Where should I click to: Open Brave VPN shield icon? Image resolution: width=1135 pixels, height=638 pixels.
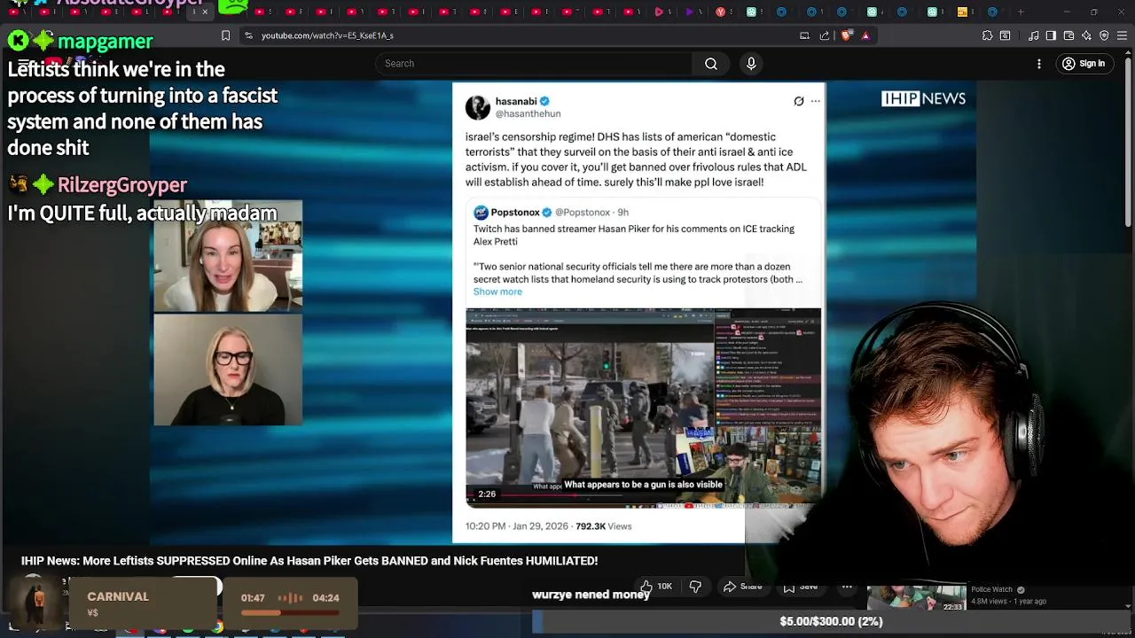[x=1104, y=35]
